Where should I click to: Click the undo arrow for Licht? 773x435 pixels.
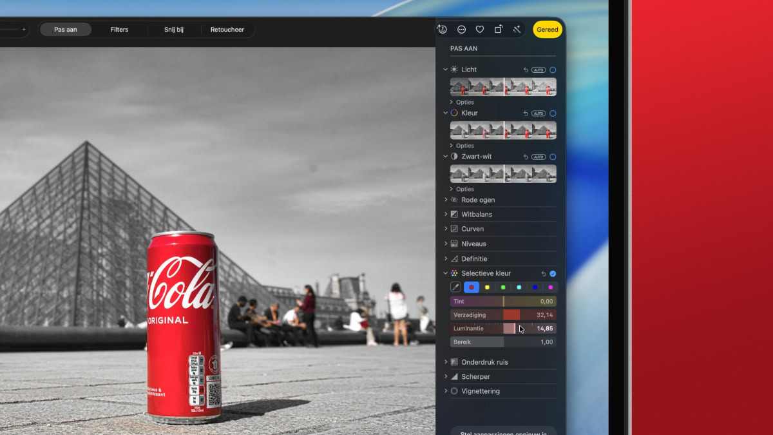(x=526, y=70)
